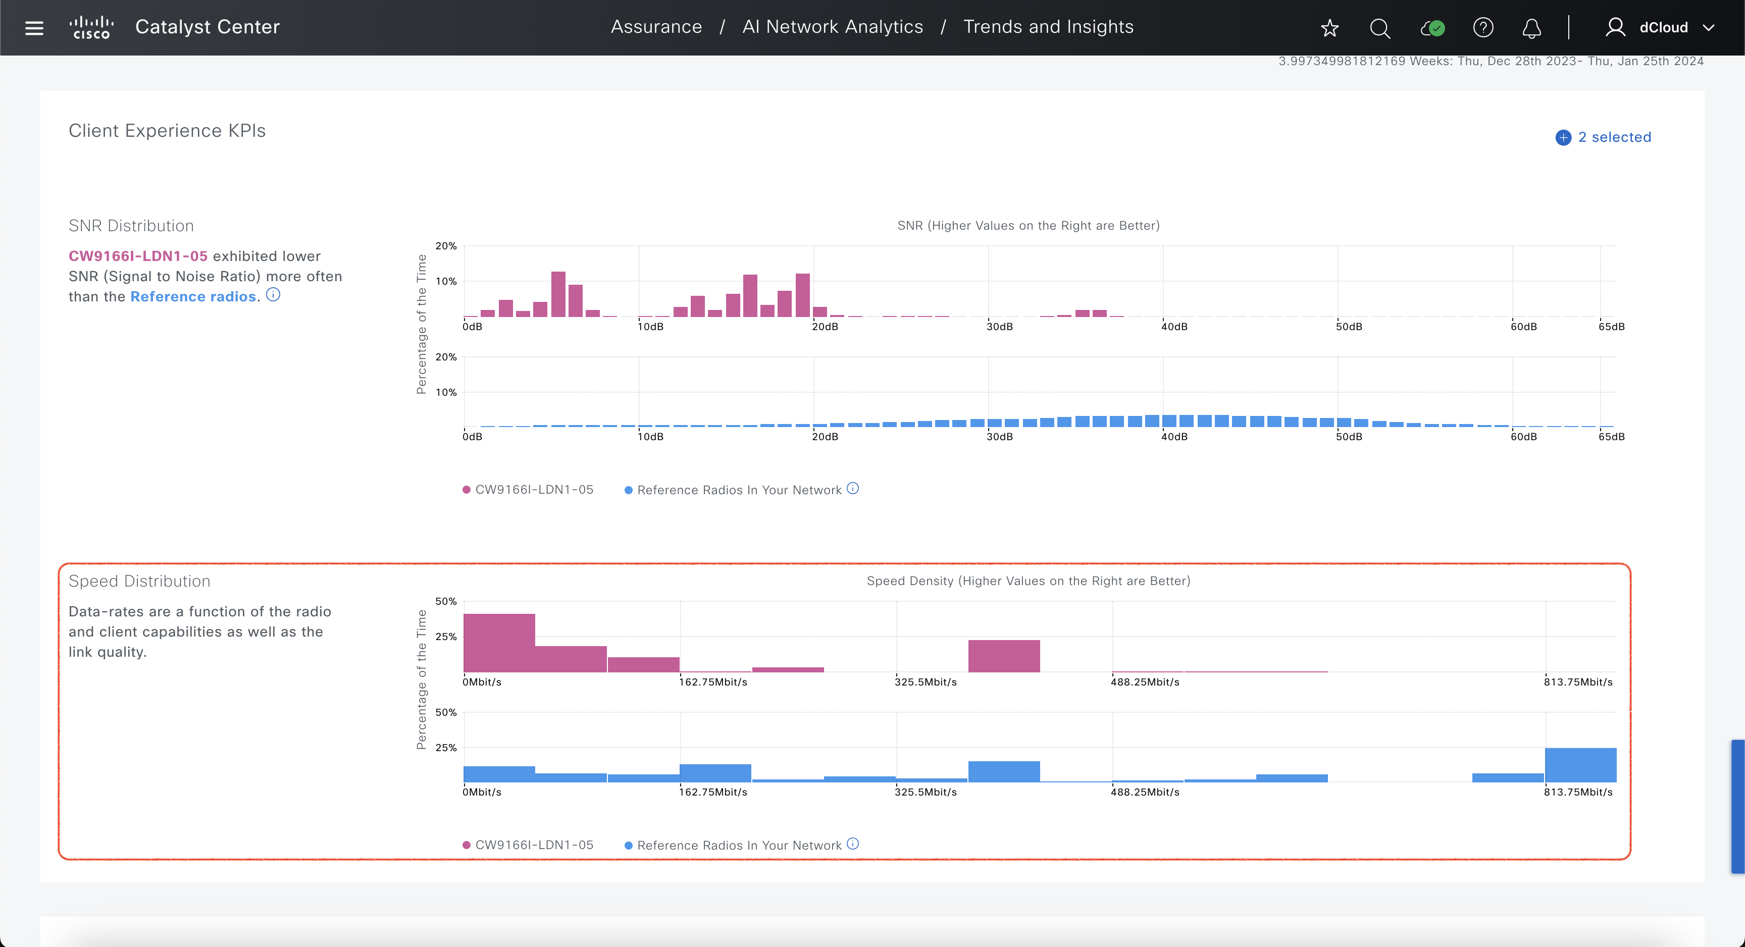
Task: Open the Reference radios link
Action: coord(193,297)
